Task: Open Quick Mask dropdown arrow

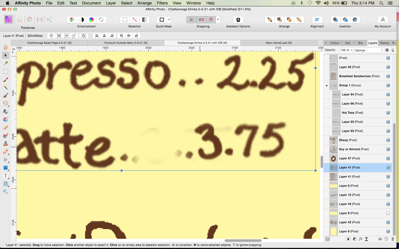Action: click(169, 20)
